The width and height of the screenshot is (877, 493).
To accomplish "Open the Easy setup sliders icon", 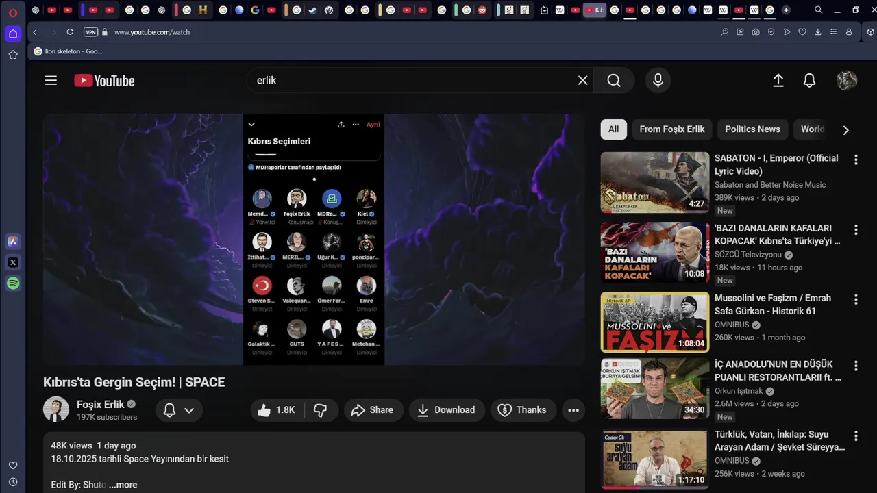I will pyautogui.click(x=833, y=32).
